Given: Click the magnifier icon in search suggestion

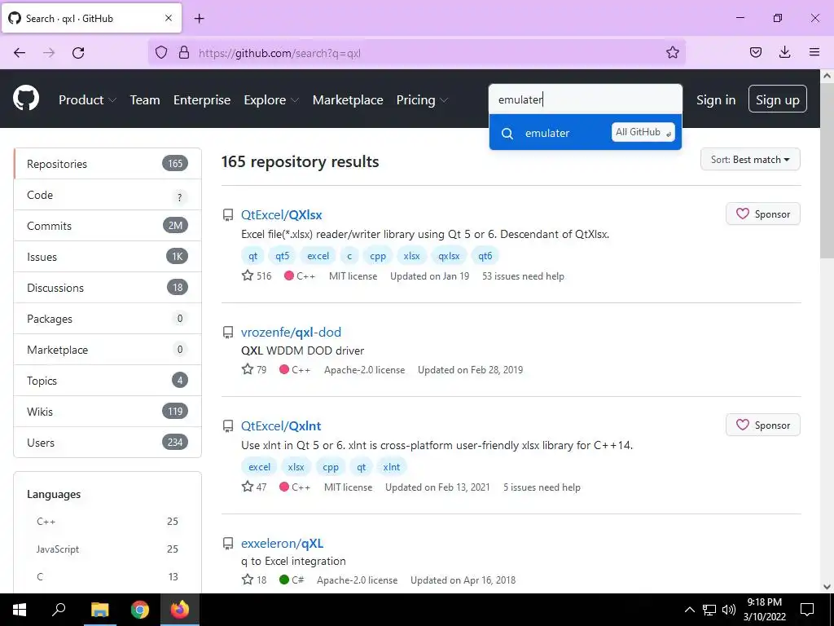Looking at the screenshot, I should click(x=507, y=133).
